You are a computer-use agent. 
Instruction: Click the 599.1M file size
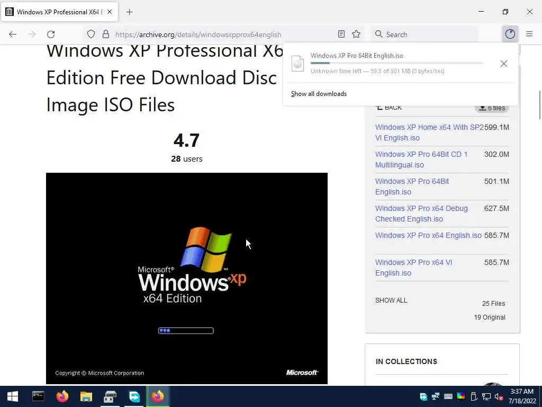click(496, 127)
